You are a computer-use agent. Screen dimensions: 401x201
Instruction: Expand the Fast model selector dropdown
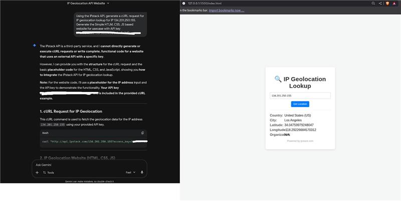coord(130,172)
